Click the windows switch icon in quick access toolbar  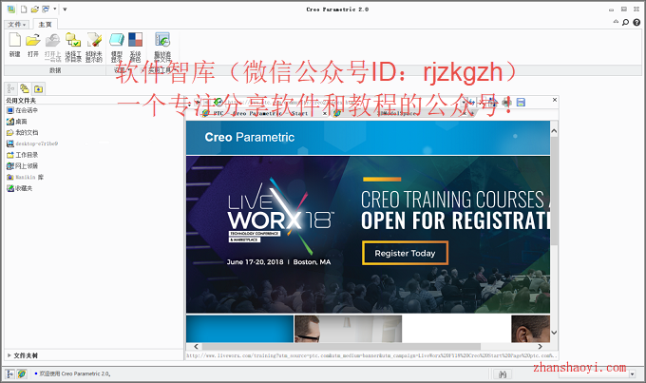pos(46,10)
